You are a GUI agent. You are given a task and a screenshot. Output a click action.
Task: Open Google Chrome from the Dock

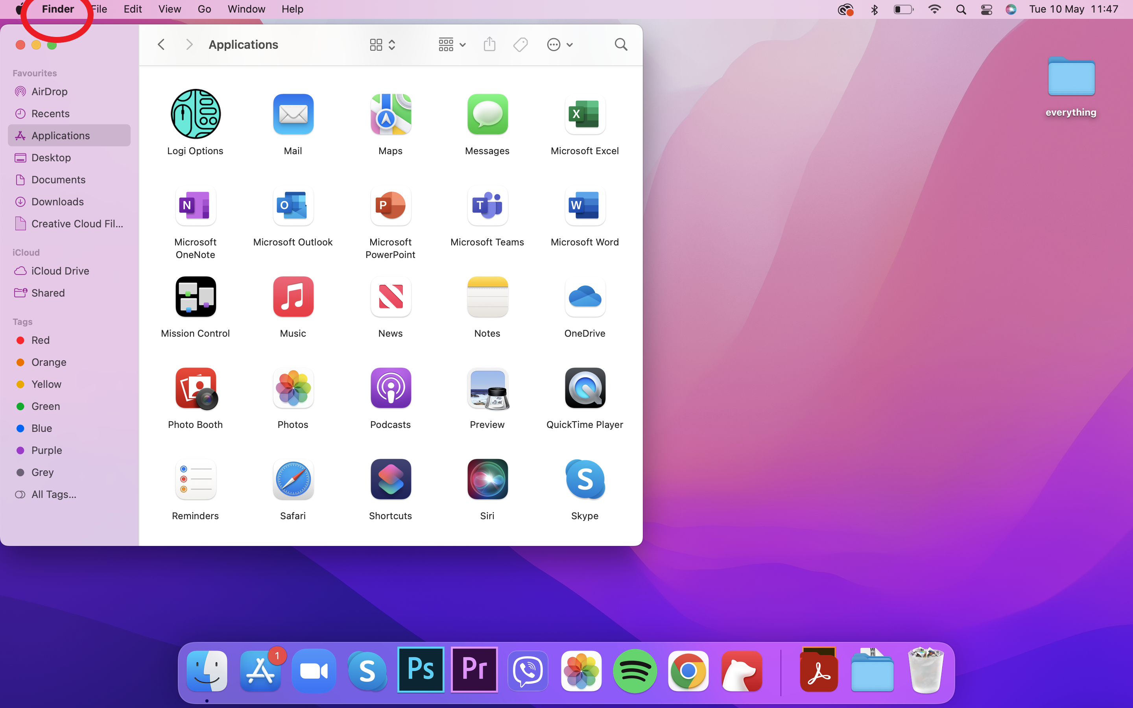pyautogui.click(x=688, y=671)
